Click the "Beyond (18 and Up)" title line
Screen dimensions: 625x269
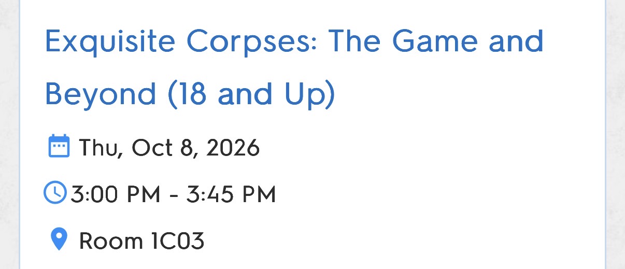(190, 94)
